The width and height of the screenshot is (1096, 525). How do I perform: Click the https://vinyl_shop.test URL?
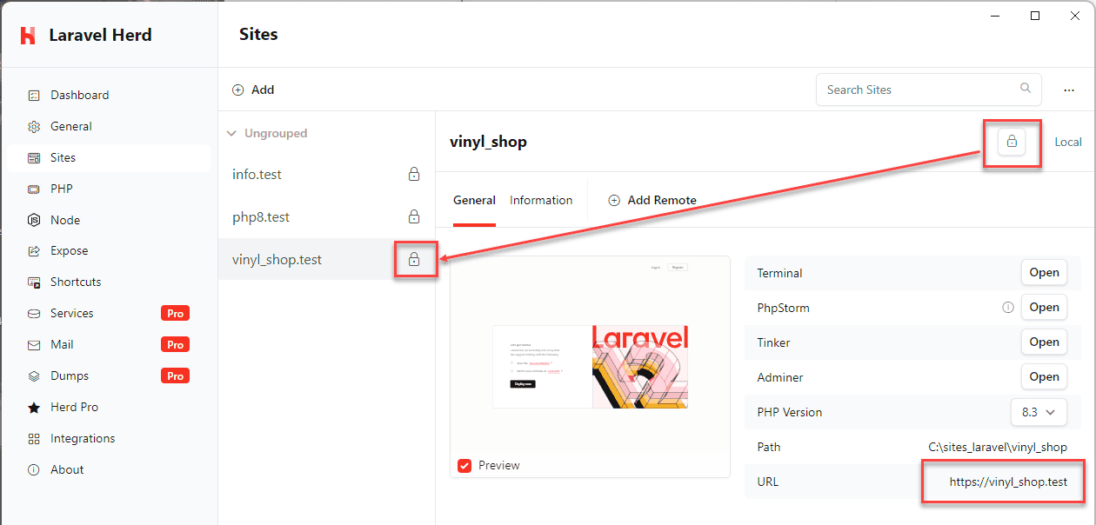tap(1008, 482)
